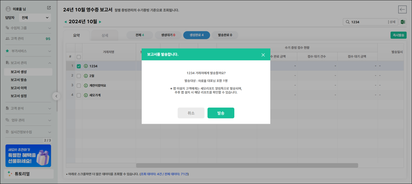Screen dimensions: 412x184
Task: Click the info icon next to 세모가게
Action: pos(86,95)
